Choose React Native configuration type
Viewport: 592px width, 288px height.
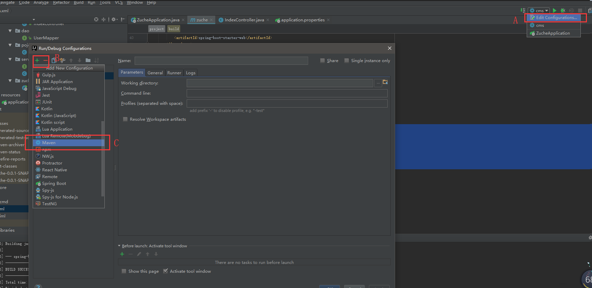(69, 170)
